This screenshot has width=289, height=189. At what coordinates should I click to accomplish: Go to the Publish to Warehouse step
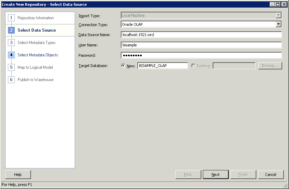click(x=35, y=79)
